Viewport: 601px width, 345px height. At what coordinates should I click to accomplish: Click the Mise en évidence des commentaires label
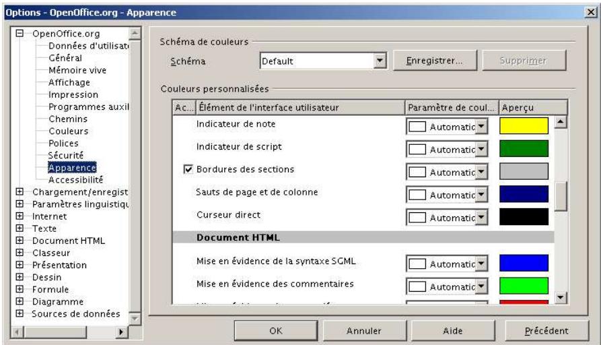[275, 284]
